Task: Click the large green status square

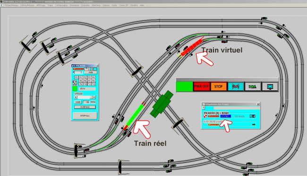Action: tap(184, 87)
